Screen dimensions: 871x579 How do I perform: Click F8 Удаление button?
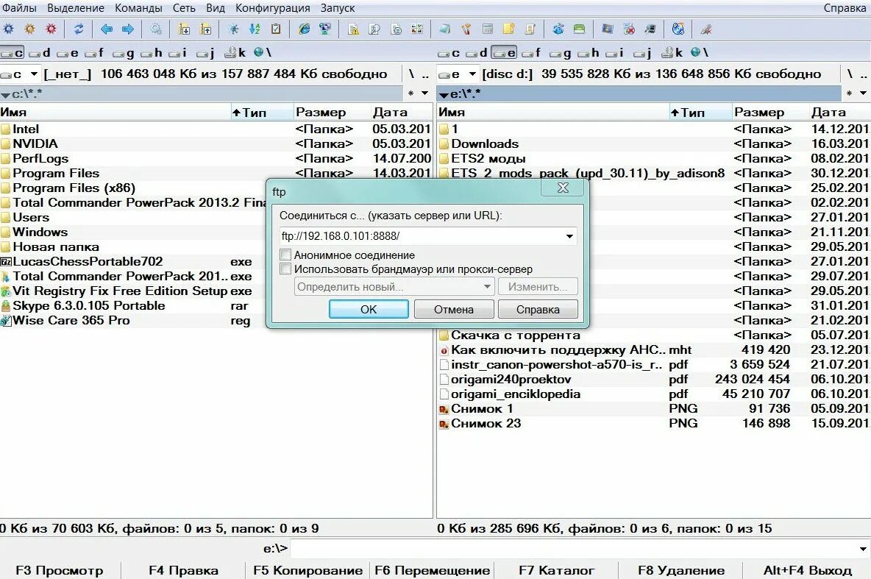click(681, 571)
